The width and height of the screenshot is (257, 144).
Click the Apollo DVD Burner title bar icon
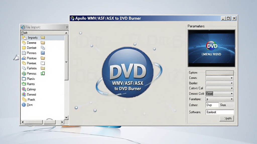(x=72, y=18)
